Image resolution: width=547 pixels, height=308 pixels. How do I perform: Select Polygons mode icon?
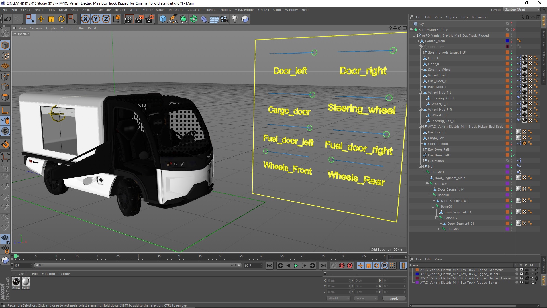tap(5, 97)
